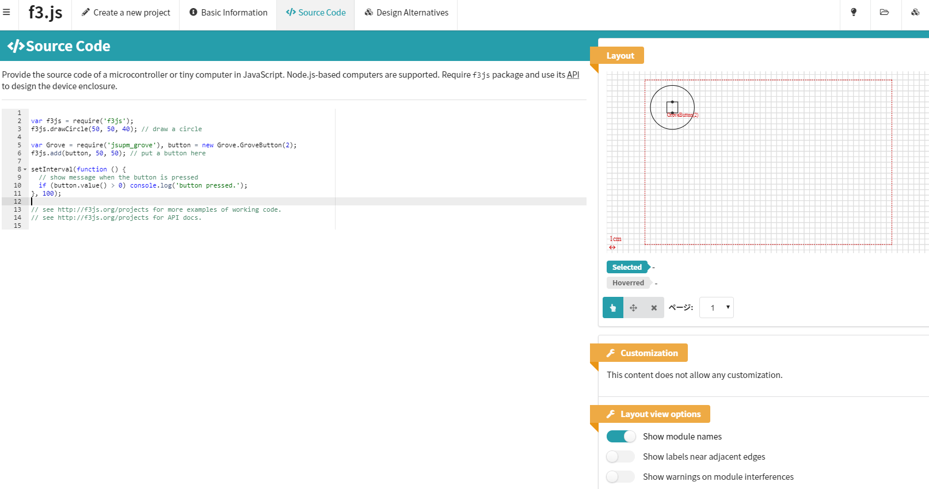Click the lightbulb icon in top bar
This screenshot has height=489, width=929.
pyautogui.click(x=854, y=12)
